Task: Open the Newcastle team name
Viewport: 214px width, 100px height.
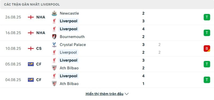Action: click(x=69, y=13)
